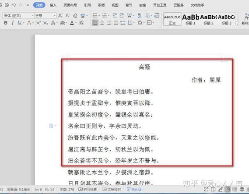Open the 开发工具 ribbon tab

tap(160, 5)
